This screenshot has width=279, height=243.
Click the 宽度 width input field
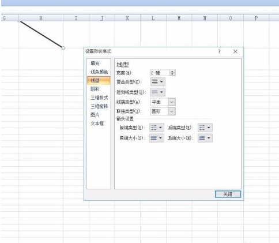tap(160, 73)
